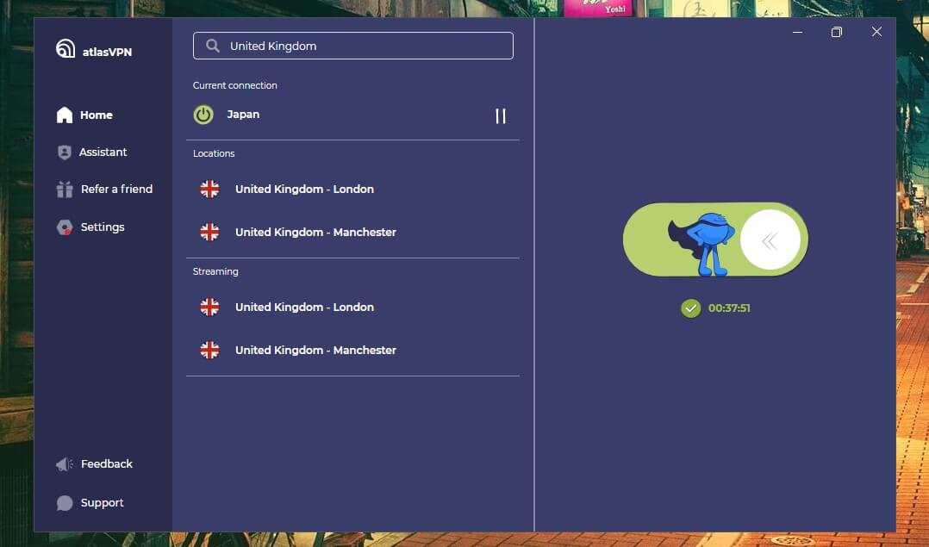
Task: Open the Refer a friend page
Action: point(104,190)
